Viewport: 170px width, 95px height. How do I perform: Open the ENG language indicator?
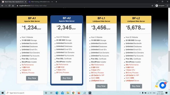coord(154,93)
